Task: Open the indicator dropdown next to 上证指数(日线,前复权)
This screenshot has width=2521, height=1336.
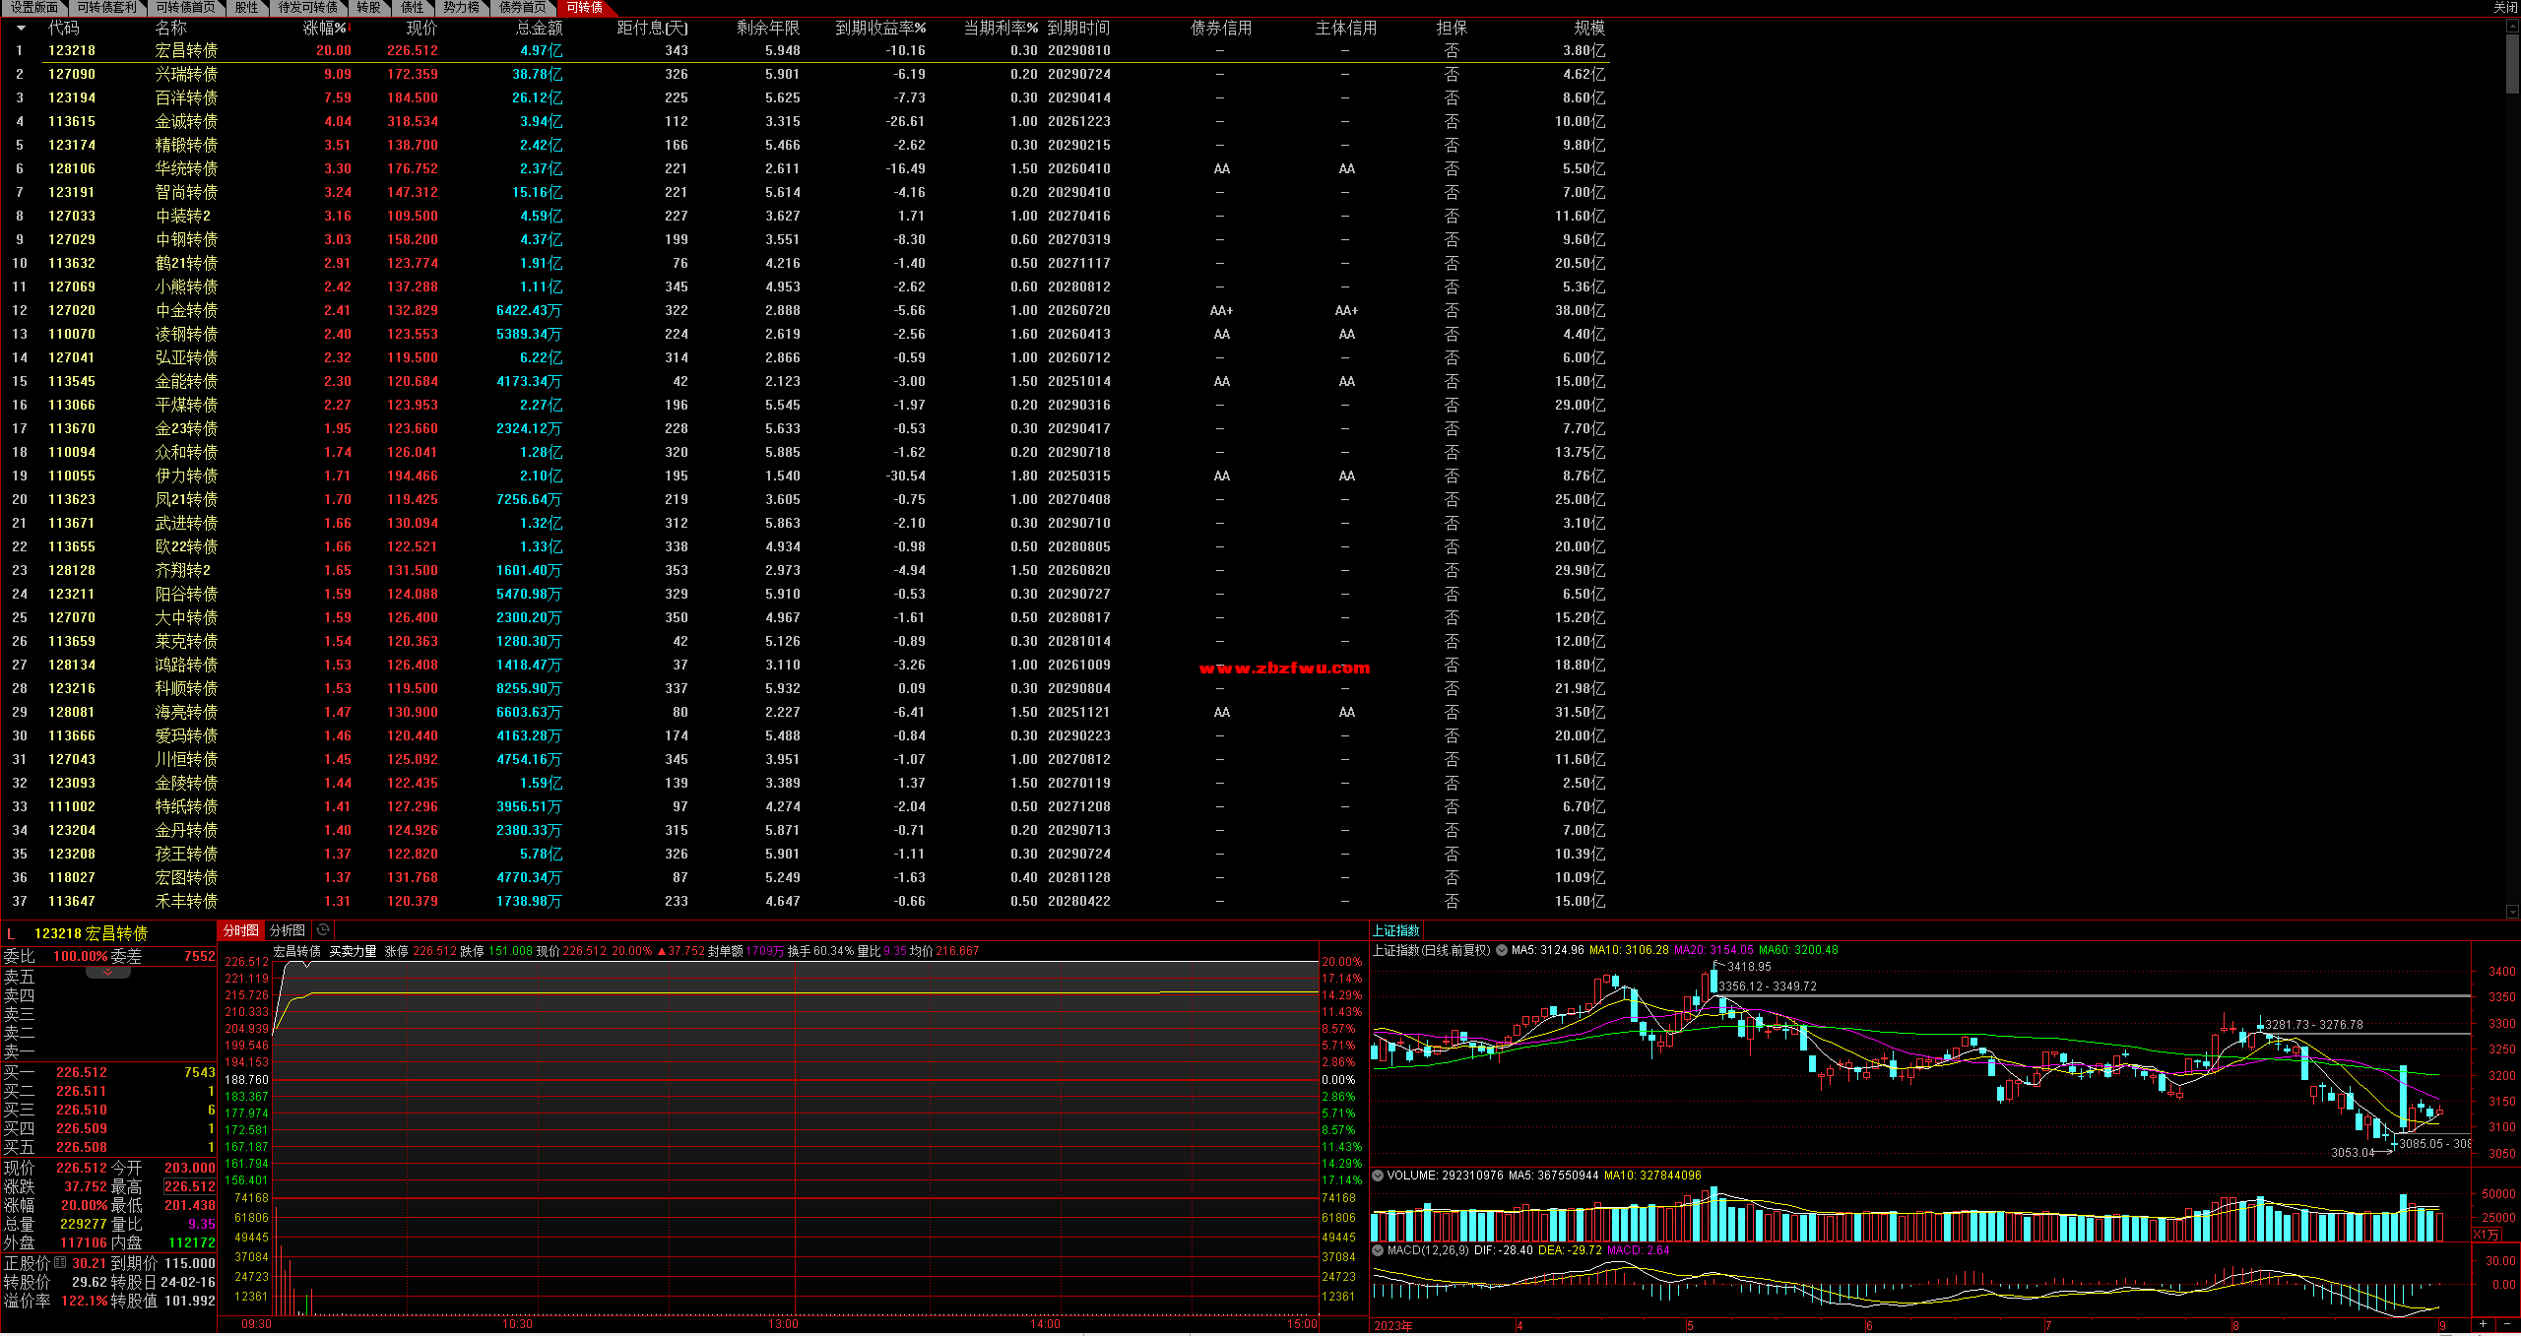Action: tap(1502, 951)
